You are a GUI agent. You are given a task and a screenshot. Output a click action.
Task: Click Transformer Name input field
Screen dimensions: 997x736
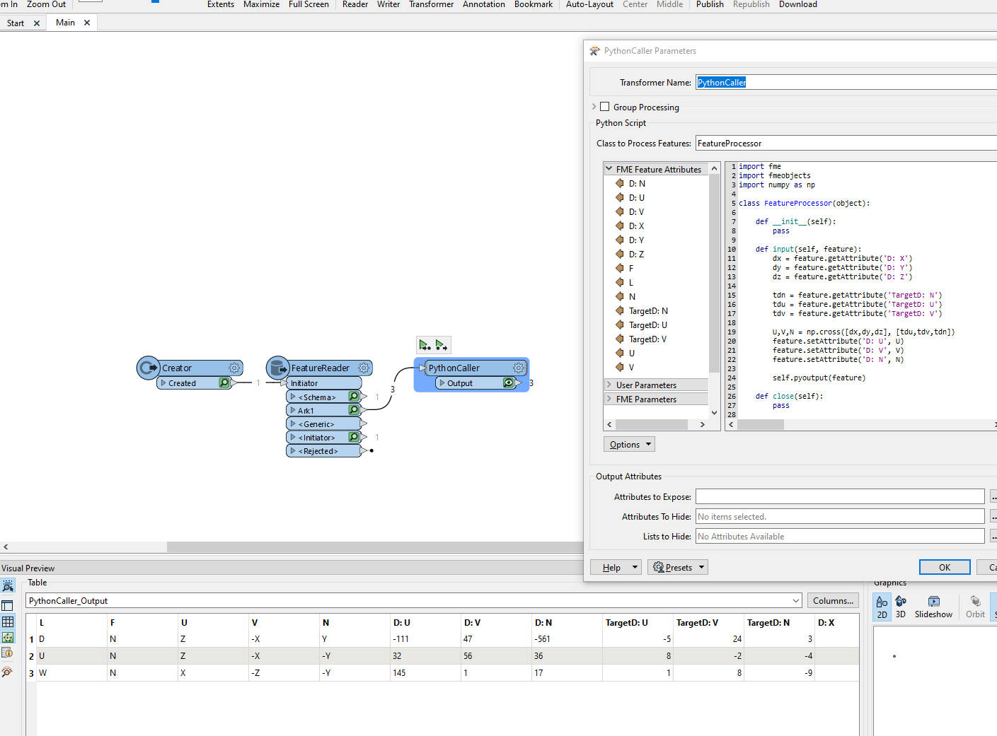[846, 82]
